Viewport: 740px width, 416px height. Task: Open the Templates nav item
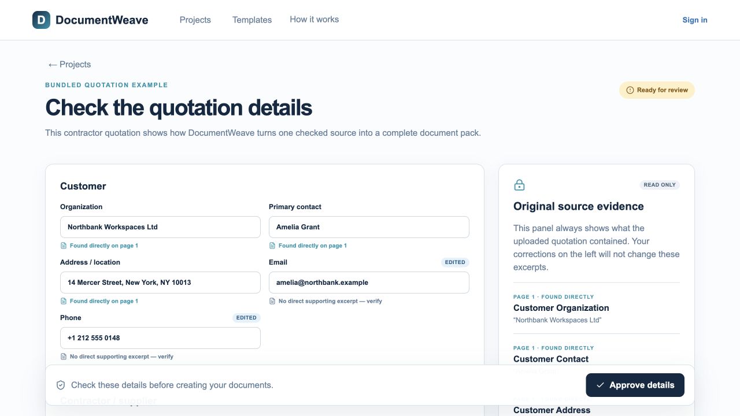click(x=252, y=20)
